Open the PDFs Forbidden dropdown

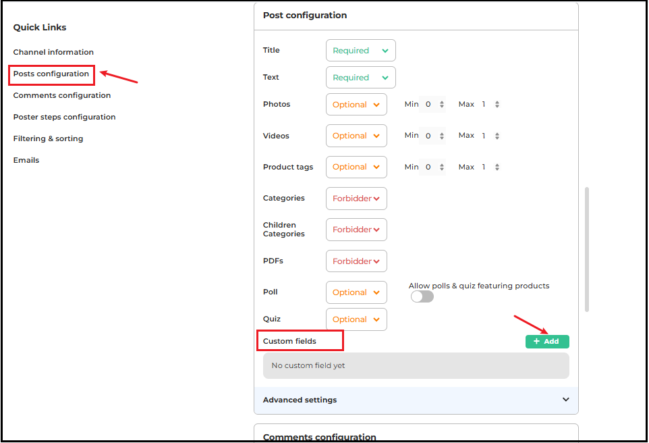(x=356, y=261)
